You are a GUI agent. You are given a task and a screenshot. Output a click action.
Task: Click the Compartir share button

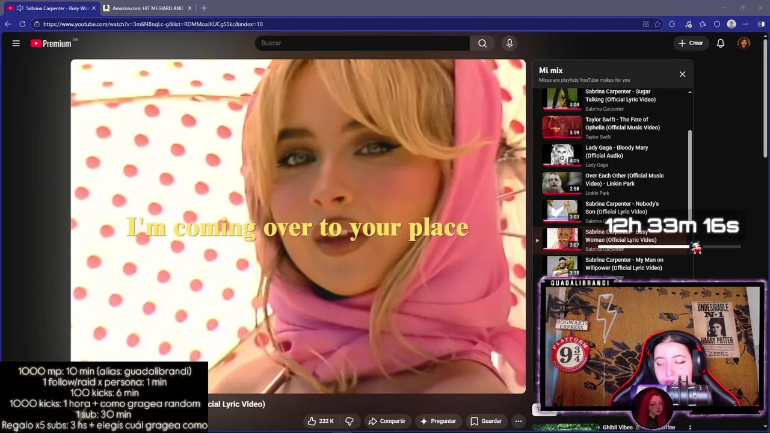tap(387, 421)
